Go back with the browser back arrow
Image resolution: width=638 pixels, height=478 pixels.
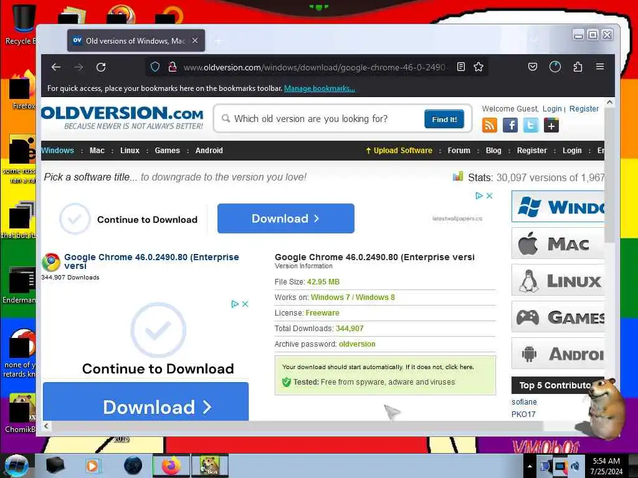[x=56, y=67]
